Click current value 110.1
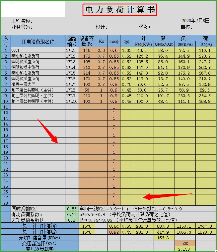217x252 pixels. click(206, 50)
